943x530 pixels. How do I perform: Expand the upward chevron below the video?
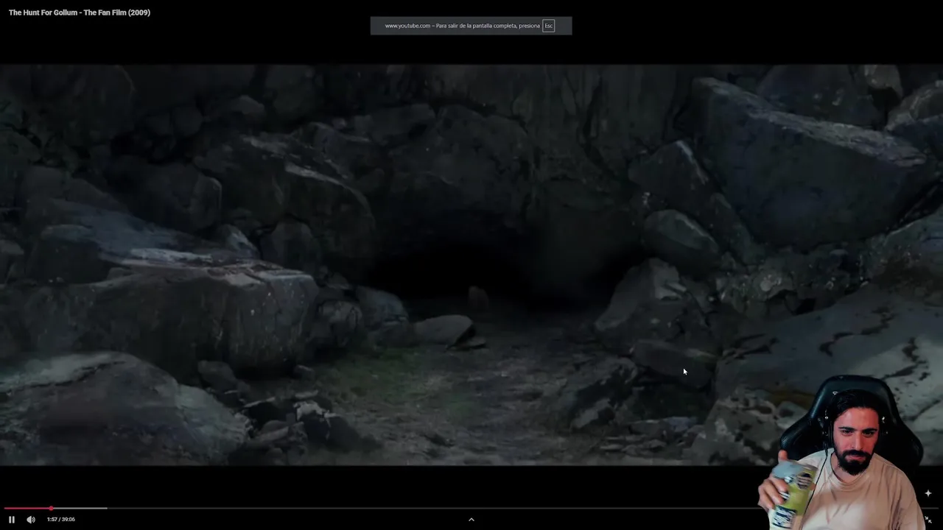click(471, 520)
